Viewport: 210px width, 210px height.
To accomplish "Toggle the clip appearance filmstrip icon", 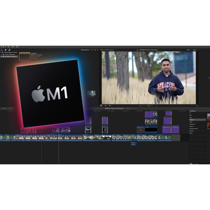I will coord(92,50).
